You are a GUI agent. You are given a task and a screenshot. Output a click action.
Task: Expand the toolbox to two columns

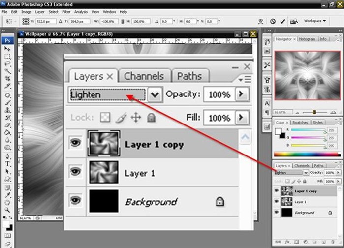(x=4, y=31)
